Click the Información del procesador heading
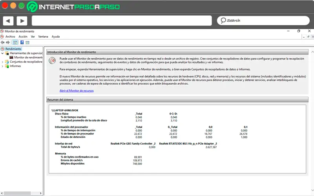This screenshot has height=196, width=314. tap(71, 127)
